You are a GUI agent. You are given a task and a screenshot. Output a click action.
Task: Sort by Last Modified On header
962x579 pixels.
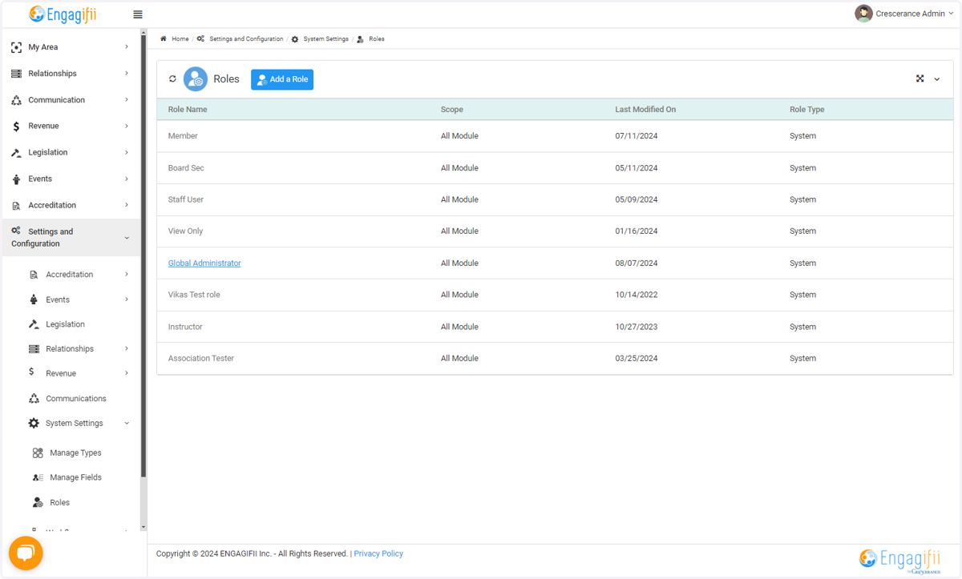645,110
